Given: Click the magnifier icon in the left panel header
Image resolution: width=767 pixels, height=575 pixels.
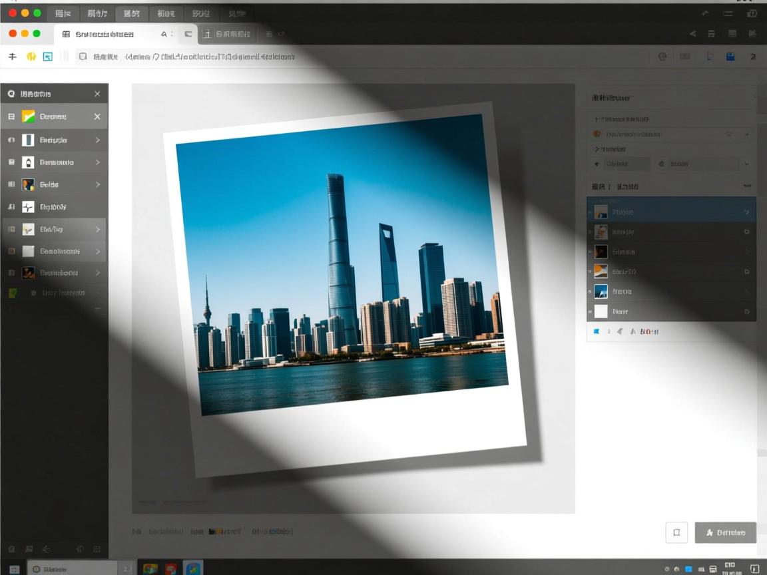Looking at the screenshot, I should (11, 94).
